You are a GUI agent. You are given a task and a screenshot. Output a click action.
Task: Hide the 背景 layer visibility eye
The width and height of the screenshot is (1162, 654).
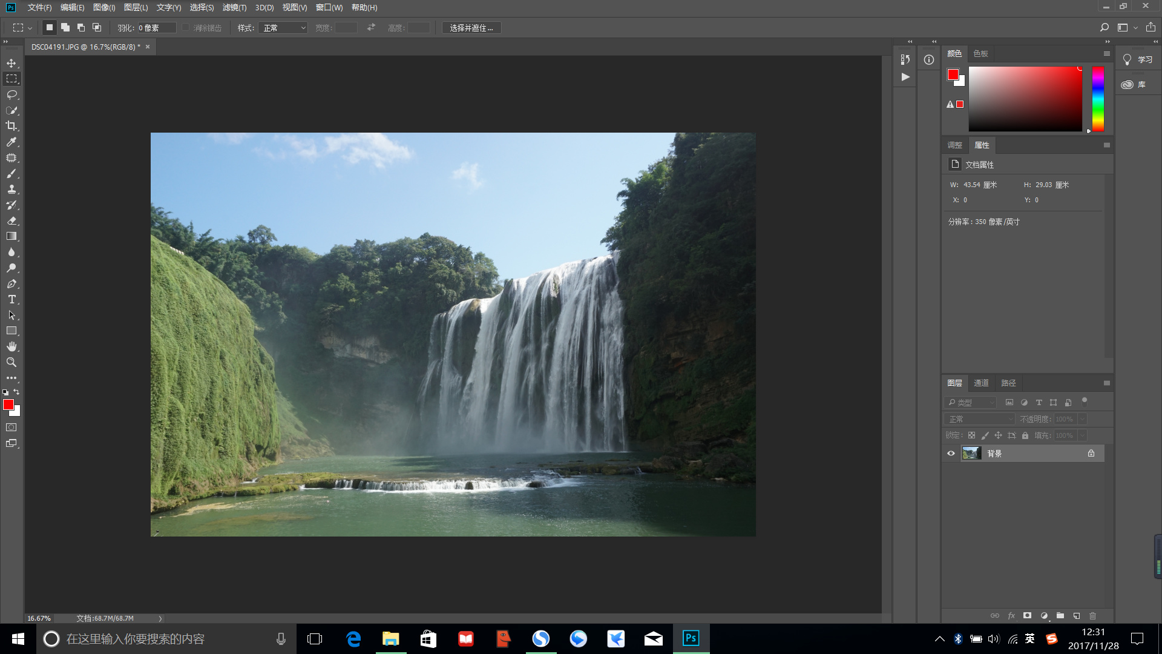[x=951, y=454]
